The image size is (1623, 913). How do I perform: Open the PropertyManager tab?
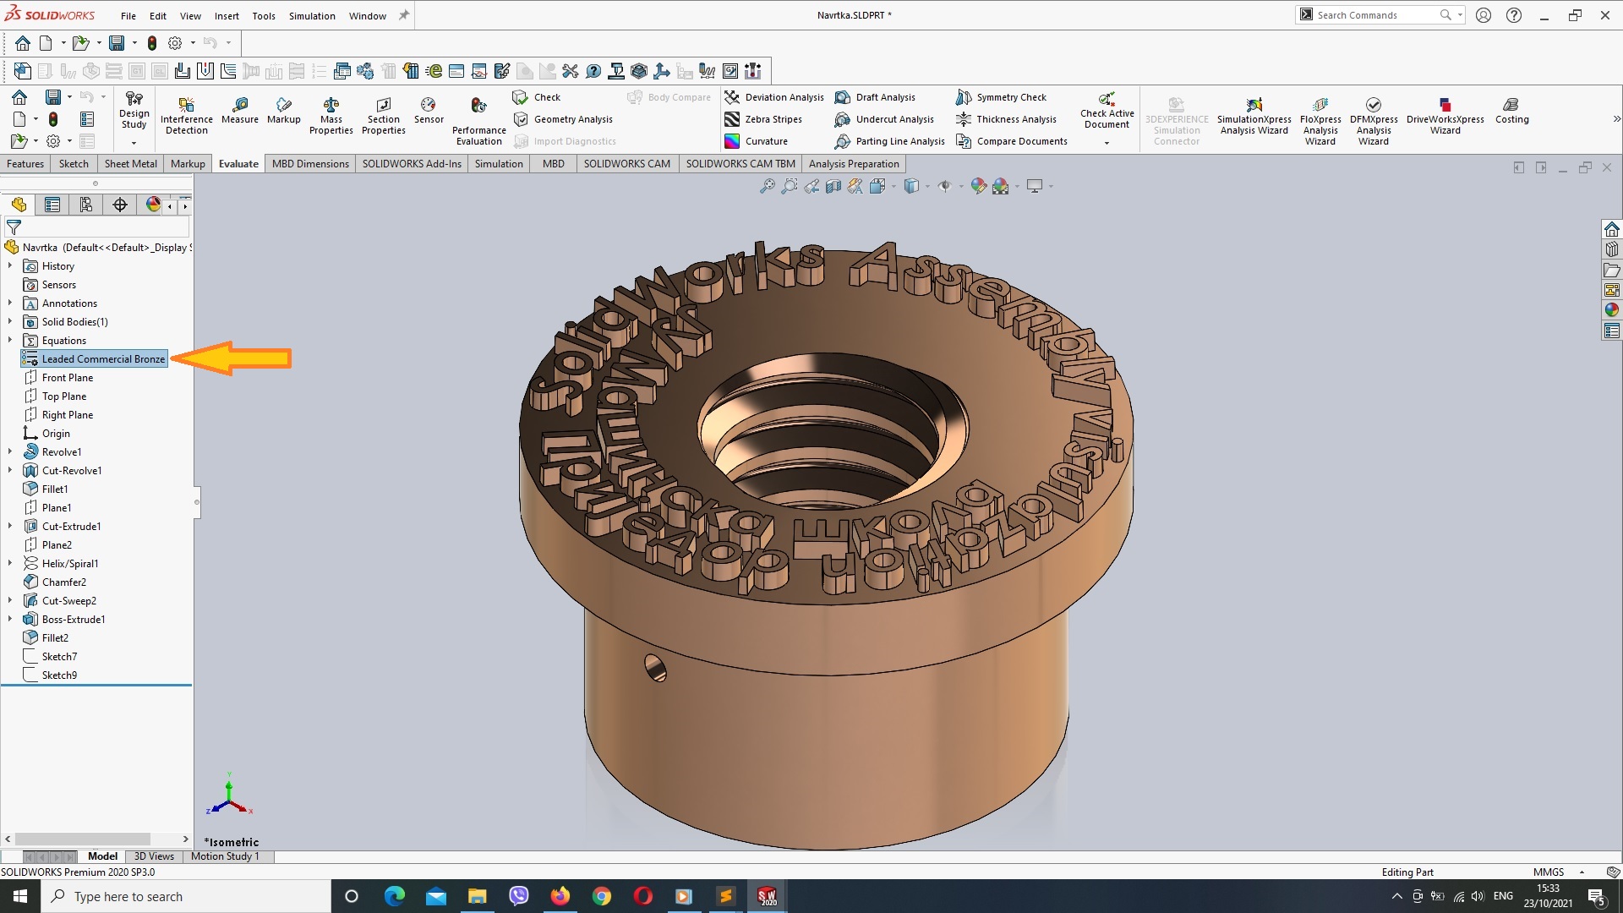pos(52,205)
